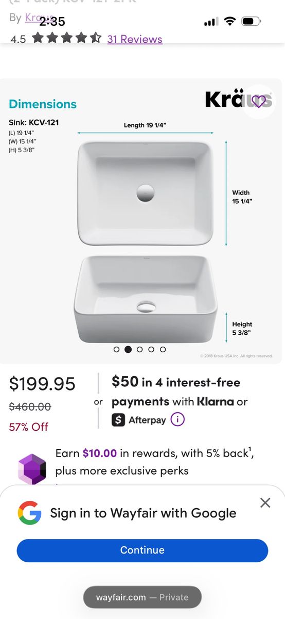
Task: Select the fourth image carousel dot
Action: pyautogui.click(x=151, y=349)
